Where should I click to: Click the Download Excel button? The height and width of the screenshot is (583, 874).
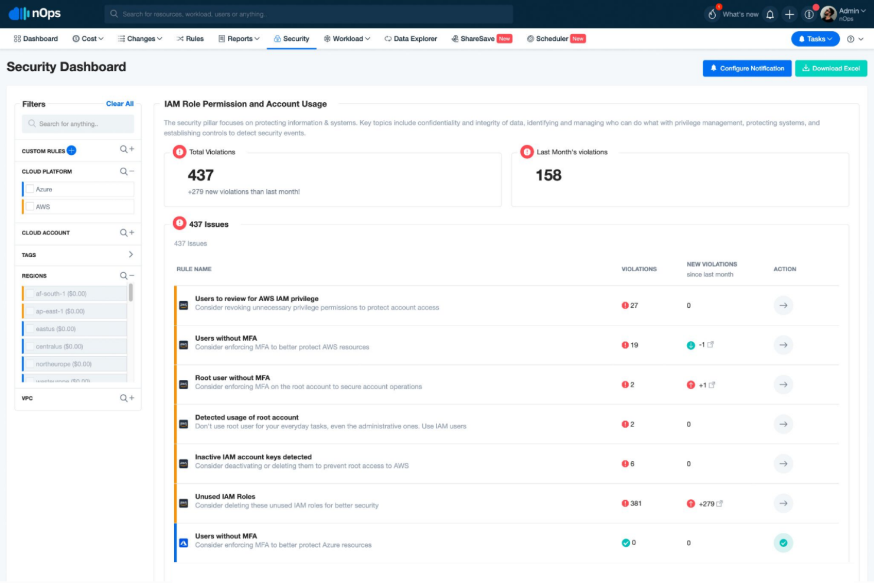[x=831, y=68]
